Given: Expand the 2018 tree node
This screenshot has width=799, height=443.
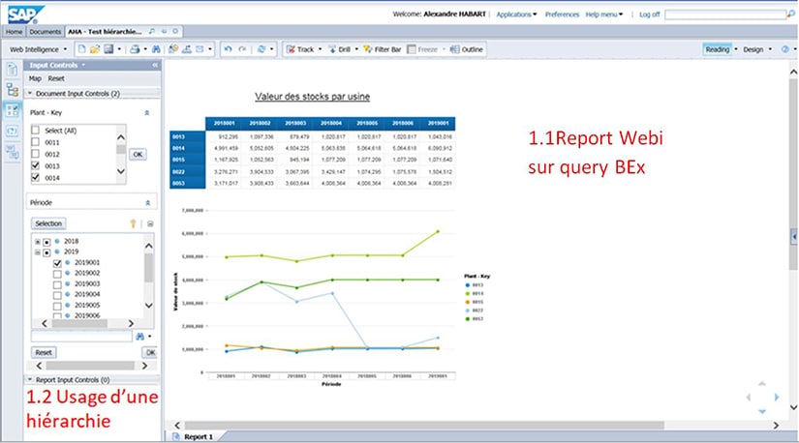Looking at the screenshot, I should 38,242.
